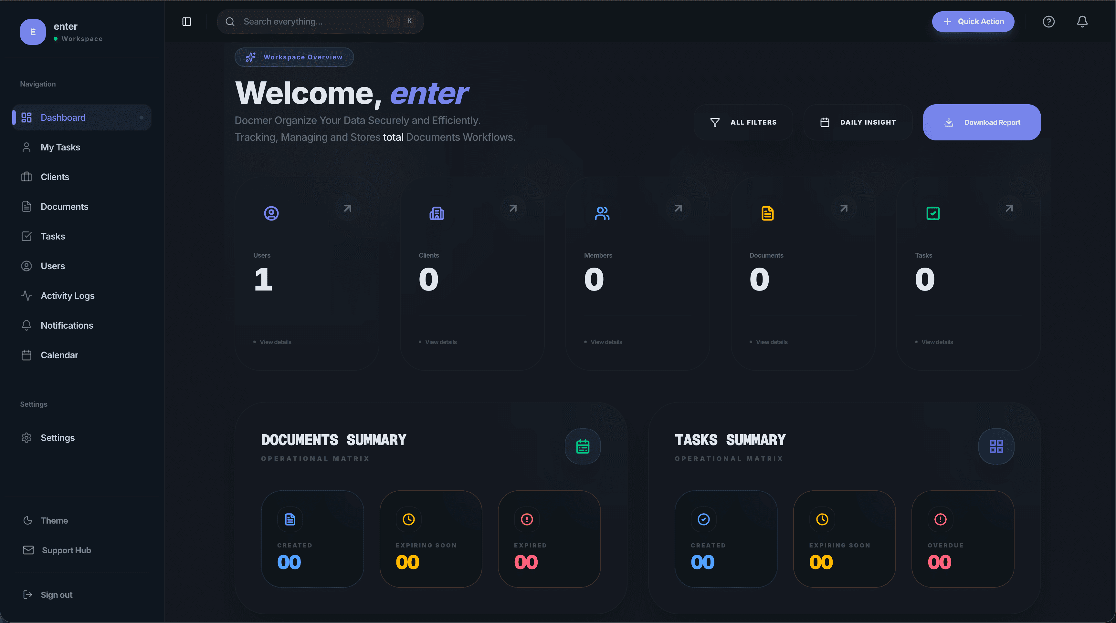Click the Tasks card arrow icon
The image size is (1116, 623).
pyautogui.click(x=1009, y=209)
